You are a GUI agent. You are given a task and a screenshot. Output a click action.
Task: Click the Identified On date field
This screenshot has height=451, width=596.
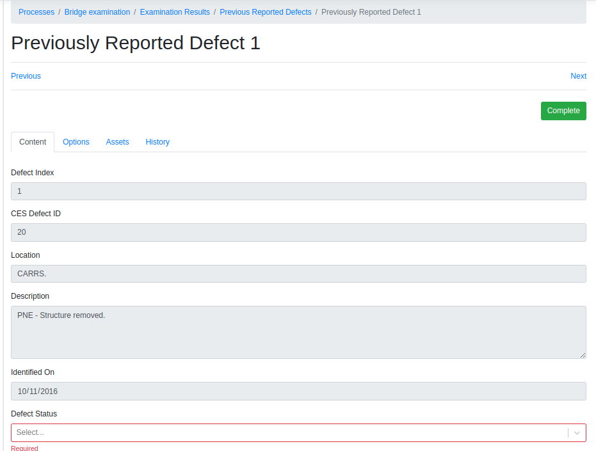(298, 391)
